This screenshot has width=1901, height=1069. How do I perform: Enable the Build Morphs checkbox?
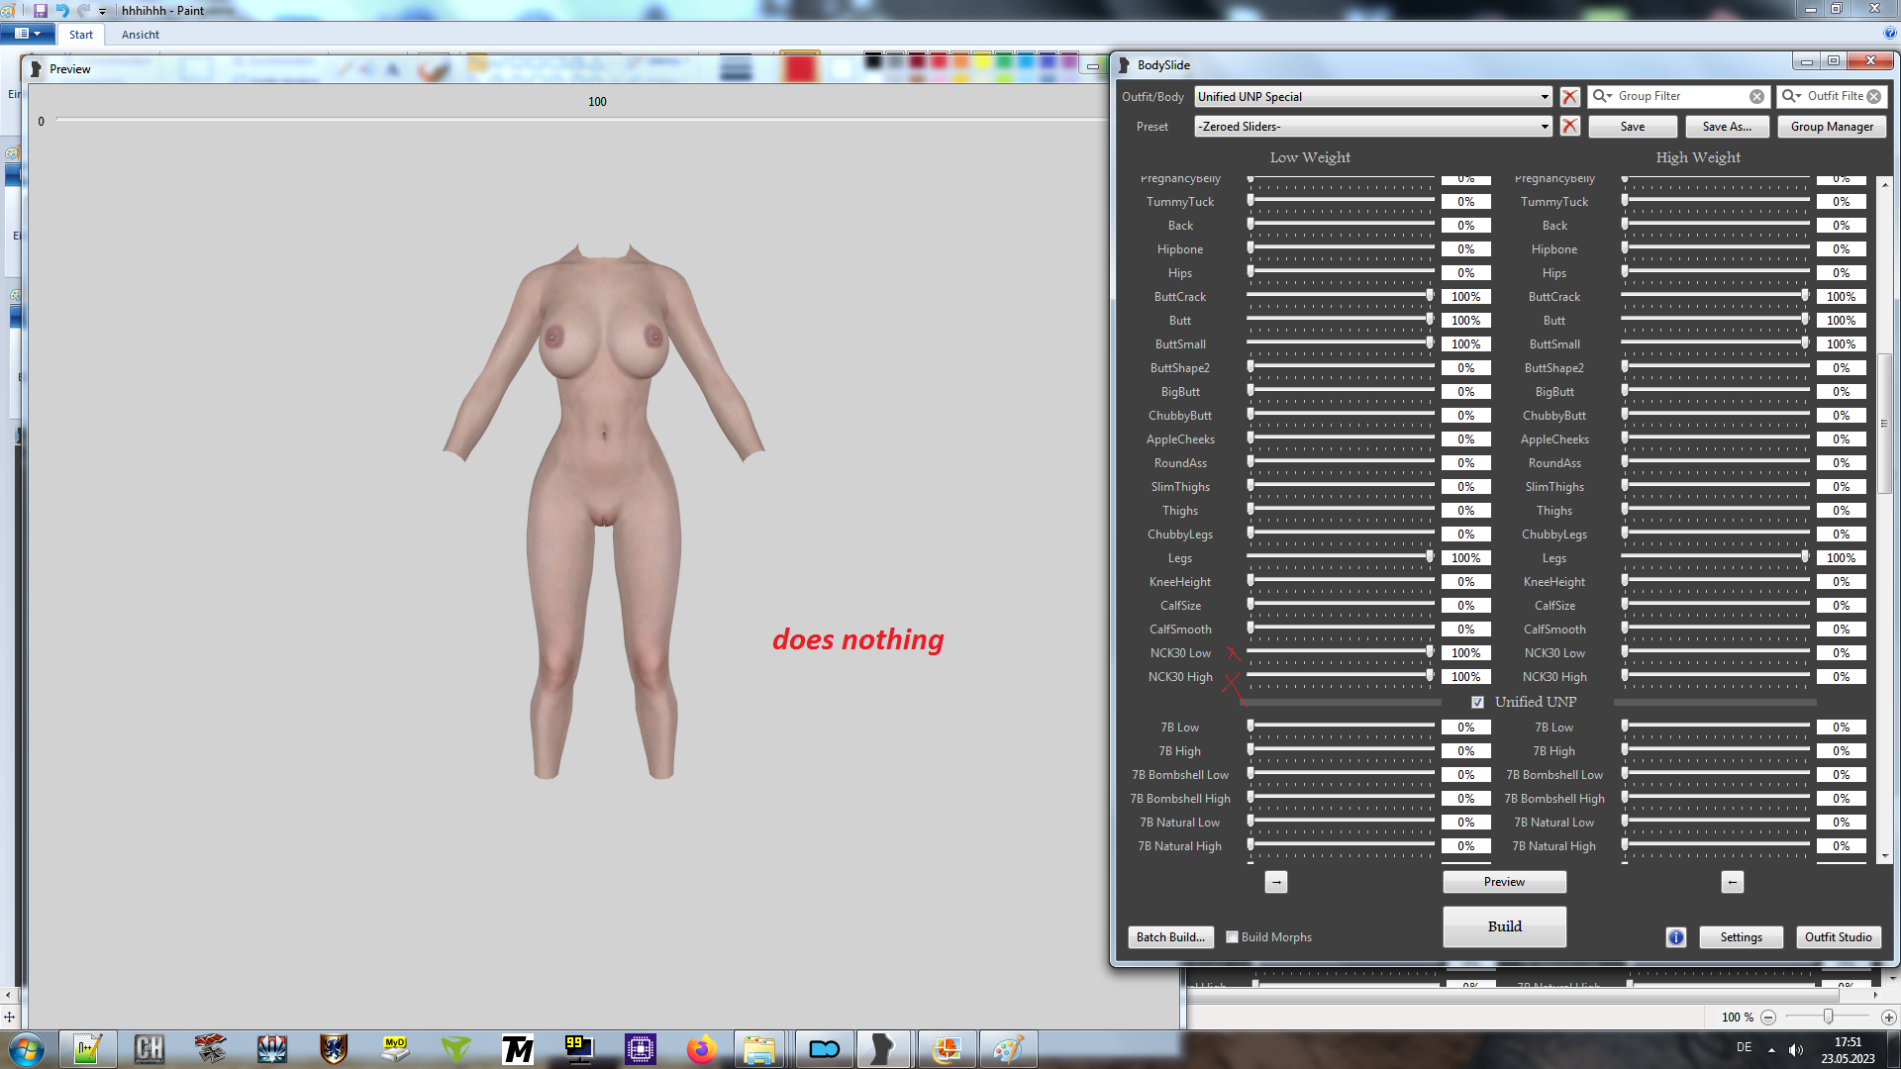click(1232, 937)
